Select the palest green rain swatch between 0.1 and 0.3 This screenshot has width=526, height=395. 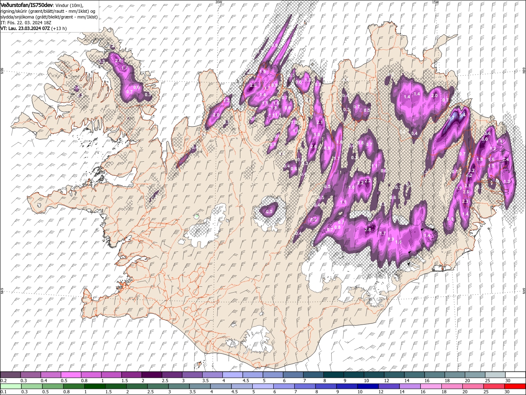(11, 386)
